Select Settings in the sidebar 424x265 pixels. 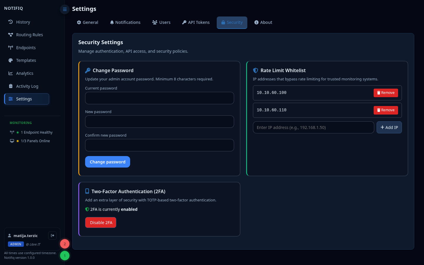point(27,99)
